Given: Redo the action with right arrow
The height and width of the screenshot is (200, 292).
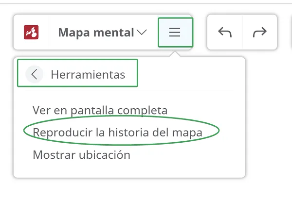Looking at the screenshot, I should (x=260, y=32).
